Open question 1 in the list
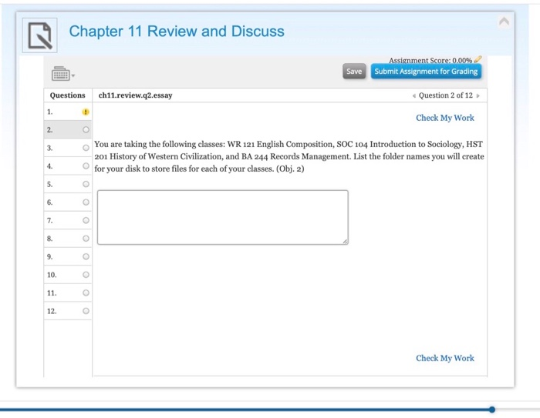 point(68,112)
